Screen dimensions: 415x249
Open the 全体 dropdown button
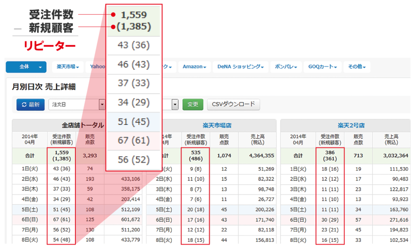26,67
